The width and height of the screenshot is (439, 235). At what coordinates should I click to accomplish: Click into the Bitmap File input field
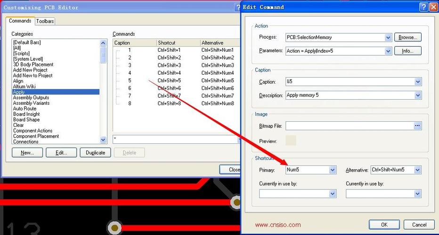pos(350,126)
